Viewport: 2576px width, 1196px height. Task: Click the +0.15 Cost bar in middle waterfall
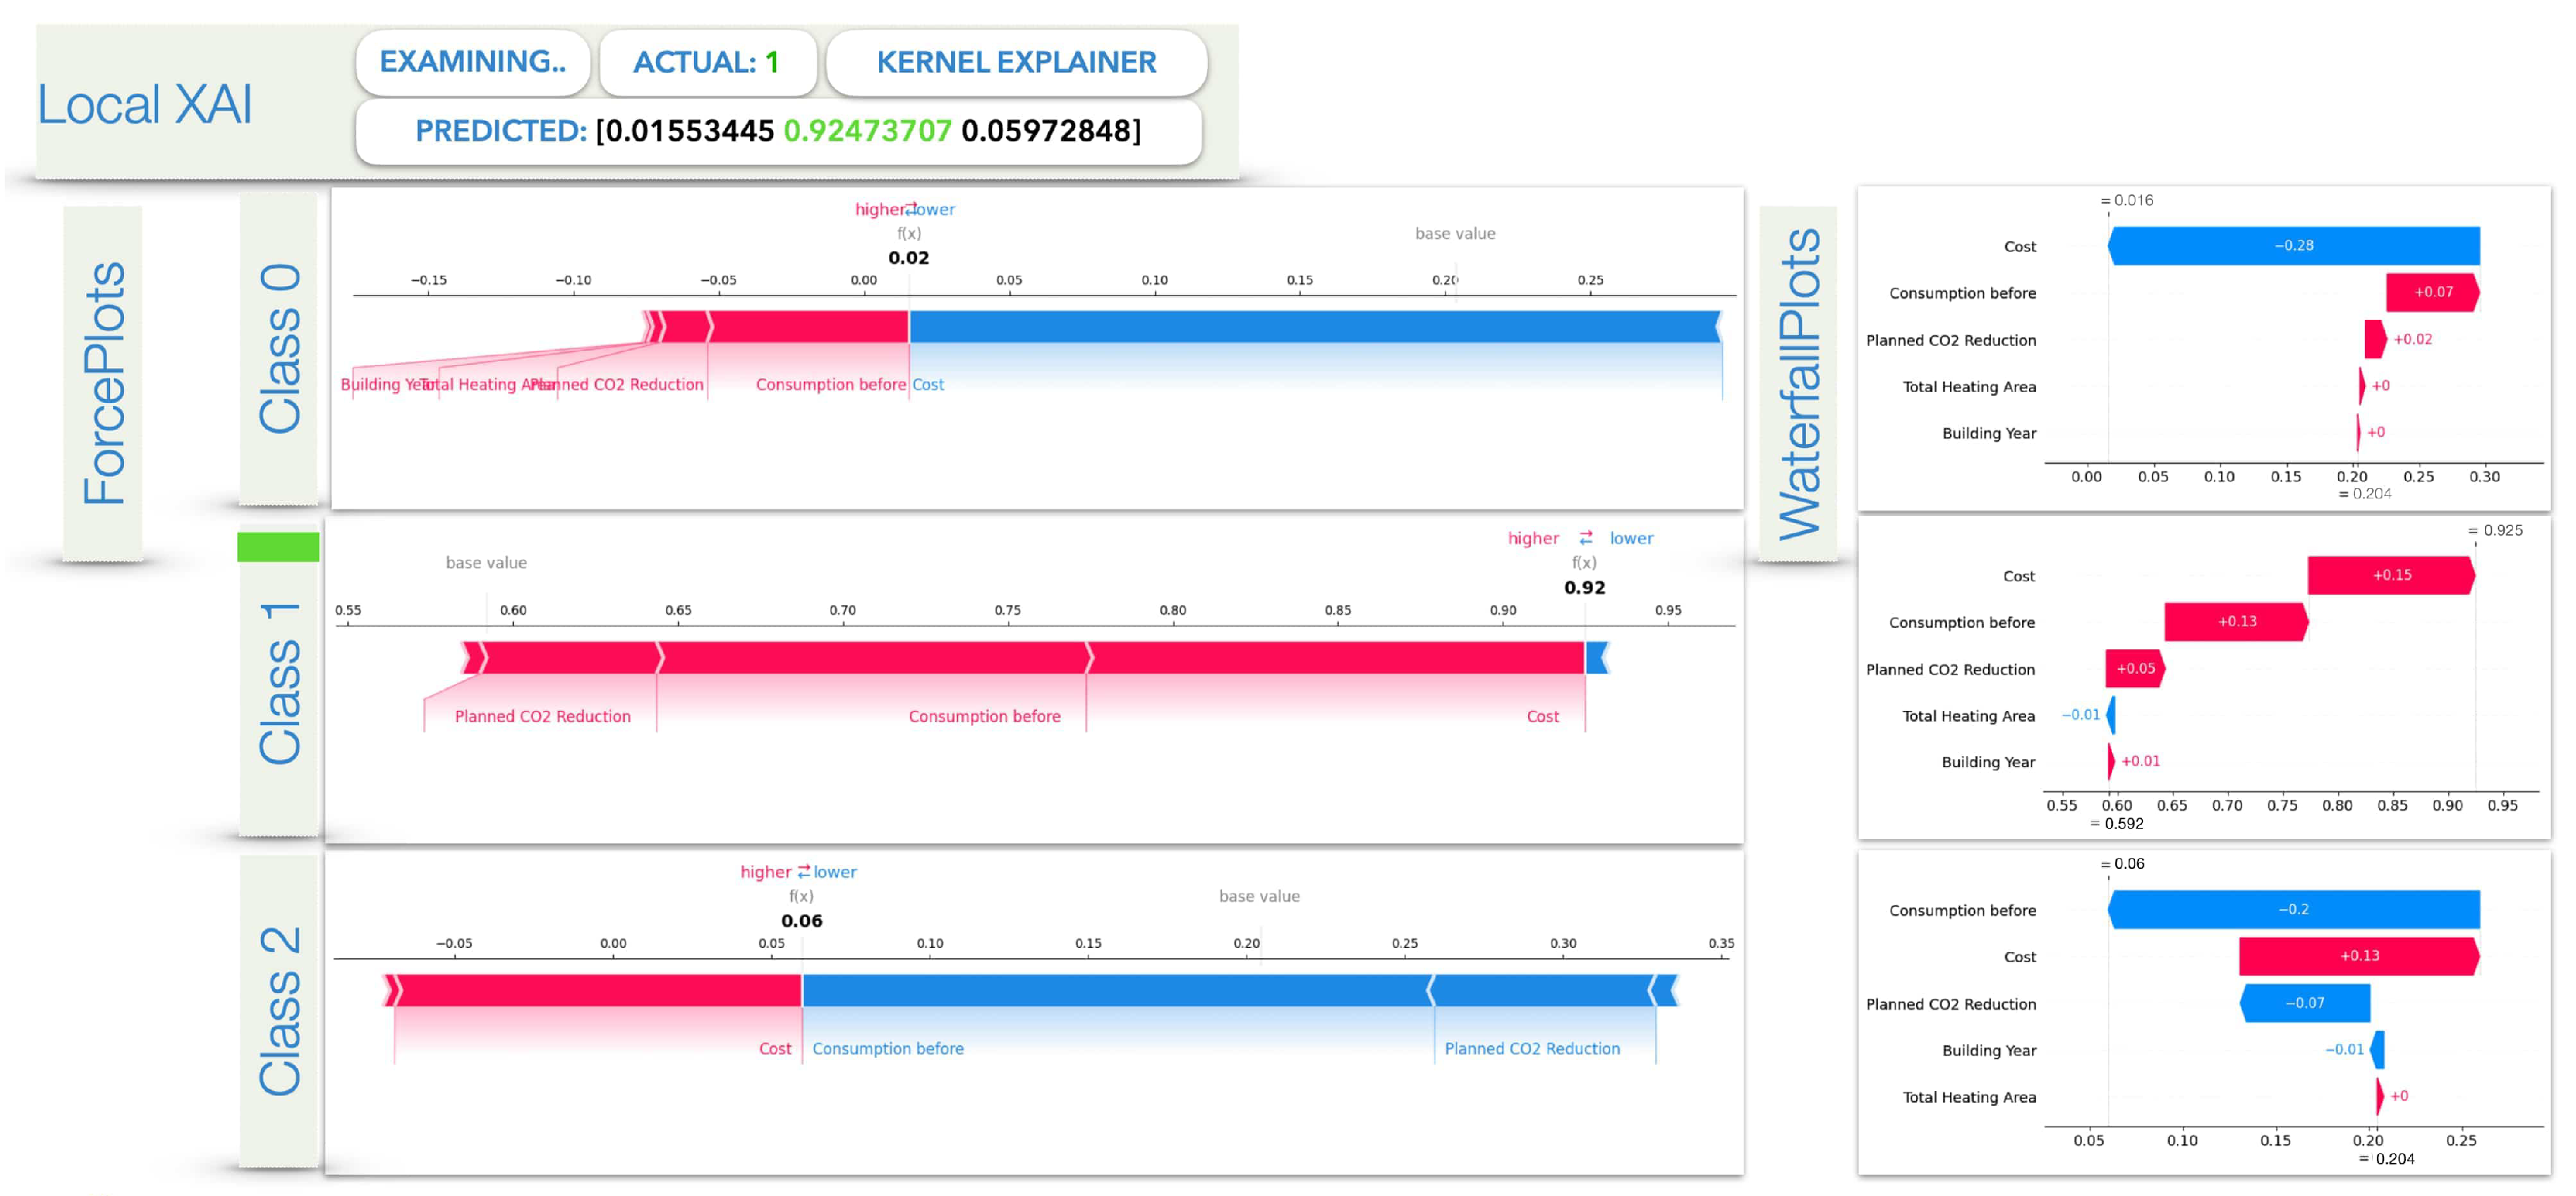click(2390, 576)
